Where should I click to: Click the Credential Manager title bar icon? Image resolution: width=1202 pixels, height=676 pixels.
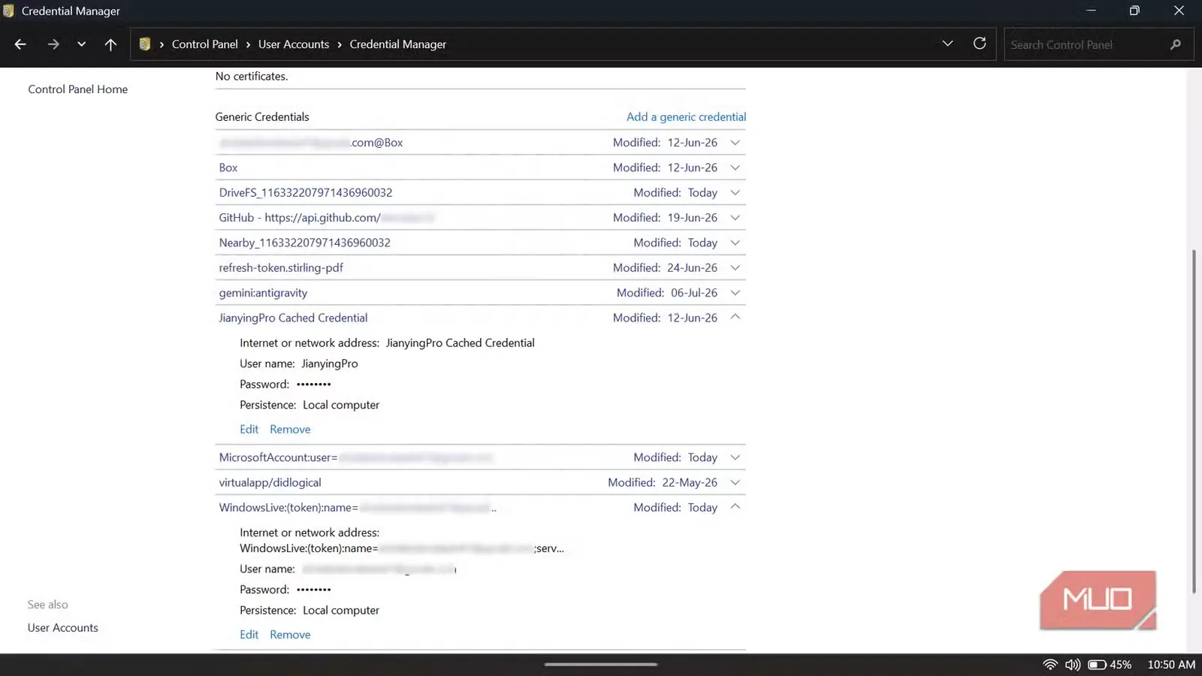[9, 11]
